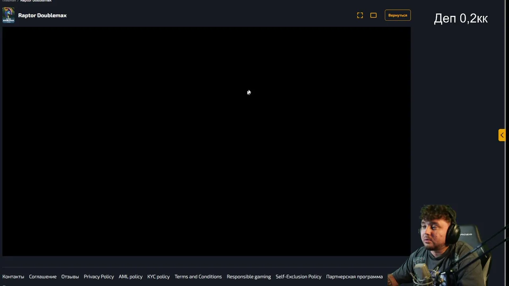Click the Вернуться button

398,15
